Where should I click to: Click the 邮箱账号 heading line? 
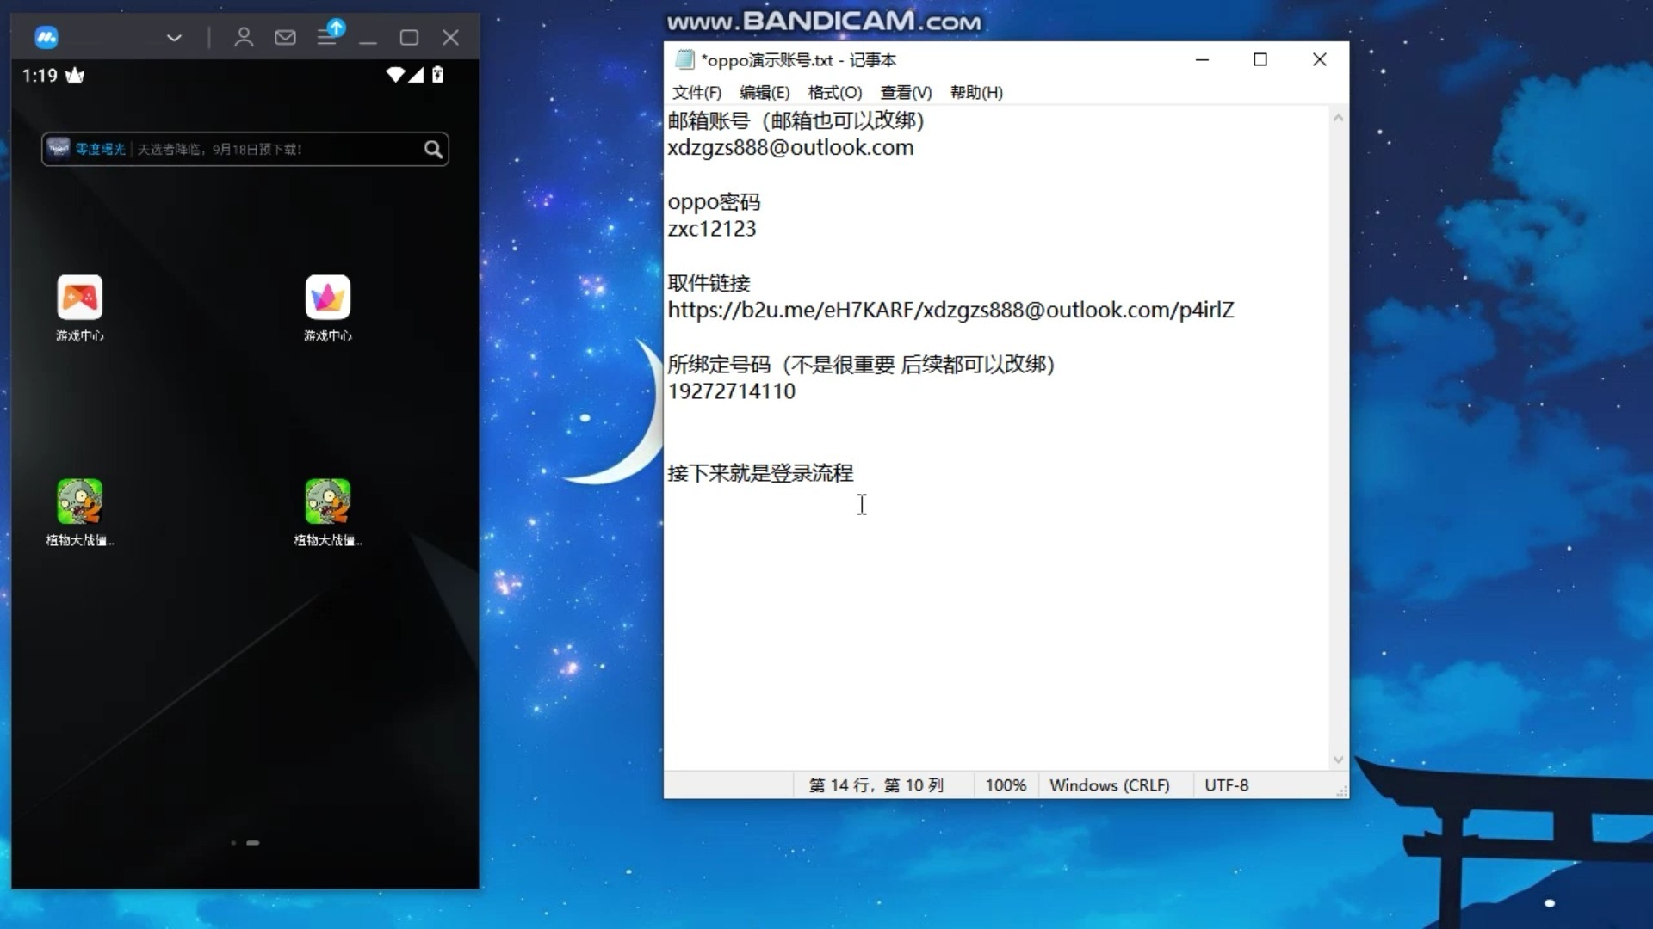[x=796, y=120]
